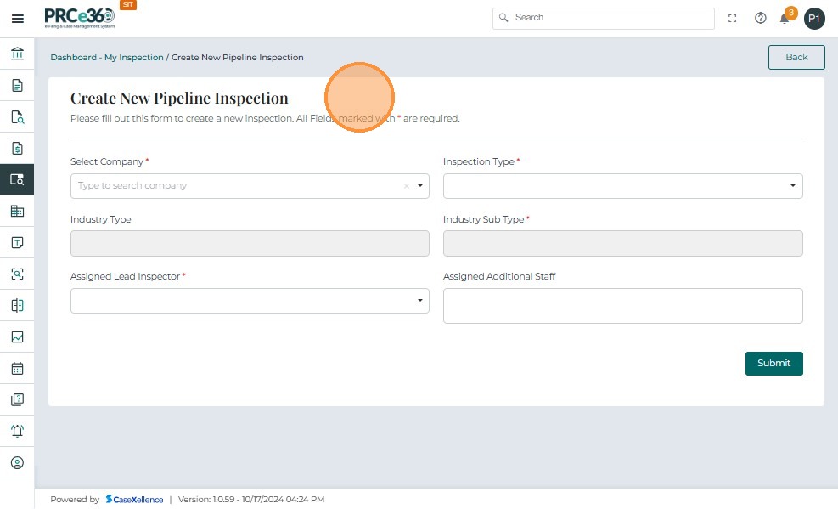838x509 pixels.
Task: Open the line chart sidebar icon
Action: pyautogui.click(x=17, y=337)
